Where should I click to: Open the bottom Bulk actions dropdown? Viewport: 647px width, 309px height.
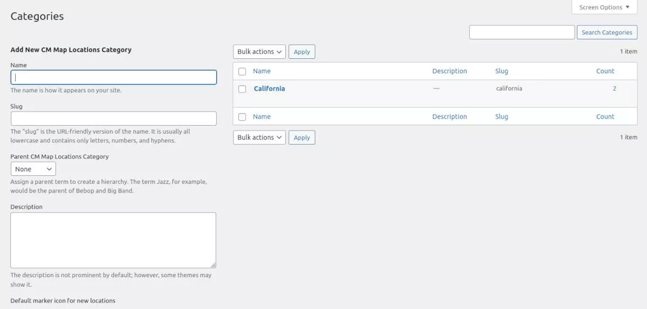(259, 138)
